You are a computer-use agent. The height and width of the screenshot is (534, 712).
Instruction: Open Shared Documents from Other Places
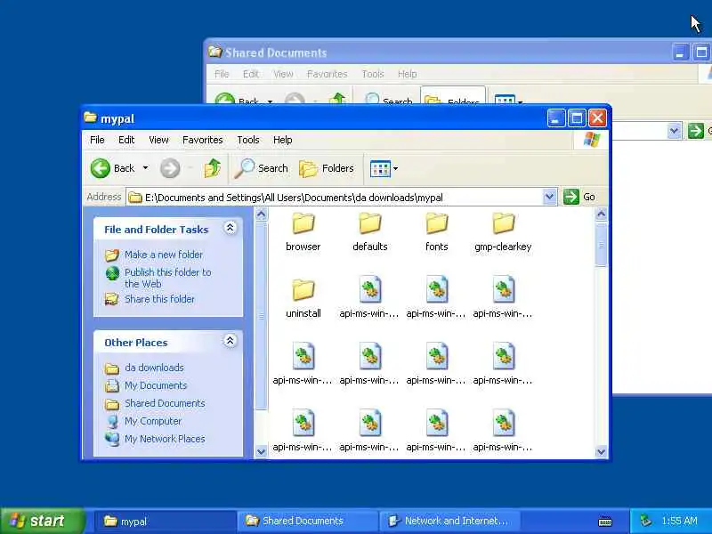pos(165,403)
